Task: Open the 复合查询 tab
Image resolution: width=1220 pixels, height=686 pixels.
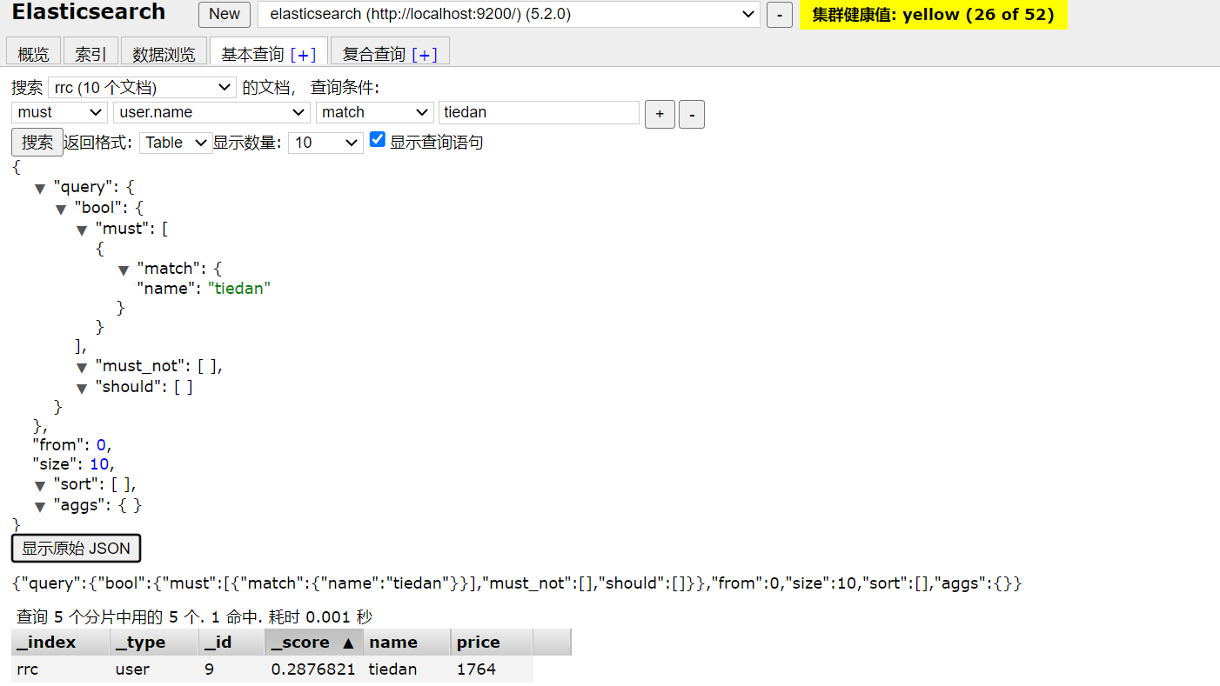Action: click(374, 54)
